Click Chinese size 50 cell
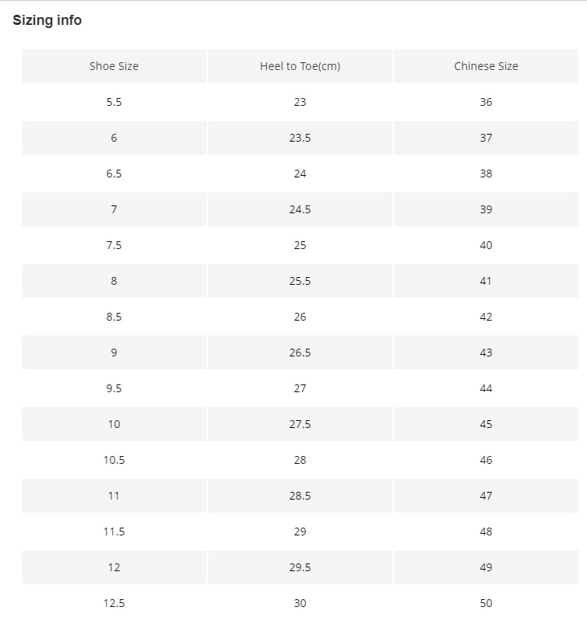587x621 pixels. (x=486, y=603)
